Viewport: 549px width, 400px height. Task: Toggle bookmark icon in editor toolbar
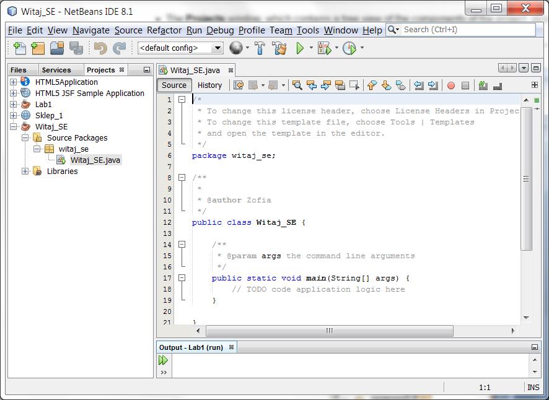click(400, 85)
